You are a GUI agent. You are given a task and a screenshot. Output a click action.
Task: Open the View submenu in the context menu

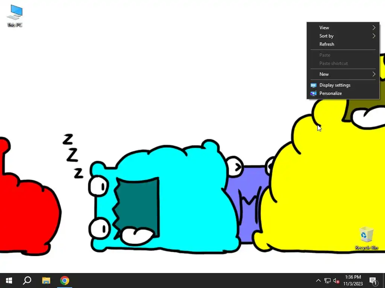[x=343, y=28]
